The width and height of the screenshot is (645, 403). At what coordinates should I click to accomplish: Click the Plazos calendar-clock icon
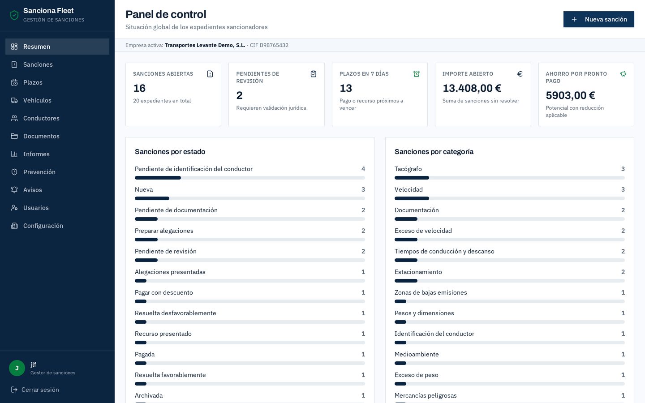click(14, 82)
